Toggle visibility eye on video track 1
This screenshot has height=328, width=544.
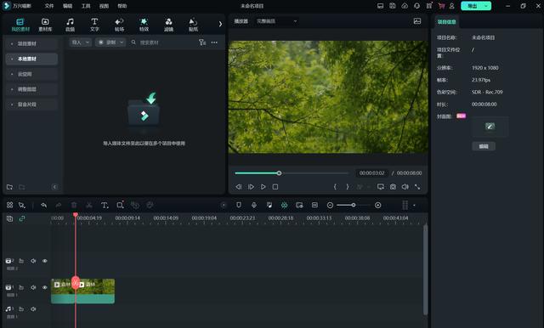(45, 287)
